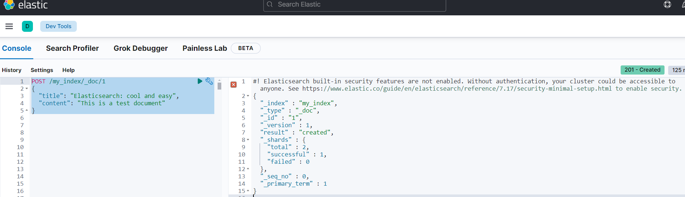Viewport: 685px width, 197px height.
Task: Click the "content" line in the request
Action: (102, 103)
